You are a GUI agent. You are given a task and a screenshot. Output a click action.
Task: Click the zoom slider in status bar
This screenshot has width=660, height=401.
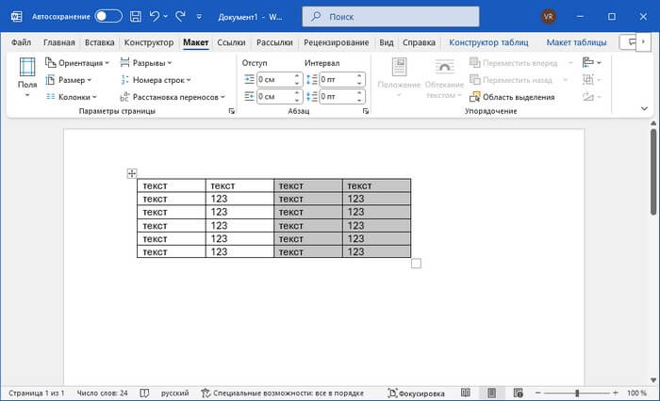click(576, 393)
